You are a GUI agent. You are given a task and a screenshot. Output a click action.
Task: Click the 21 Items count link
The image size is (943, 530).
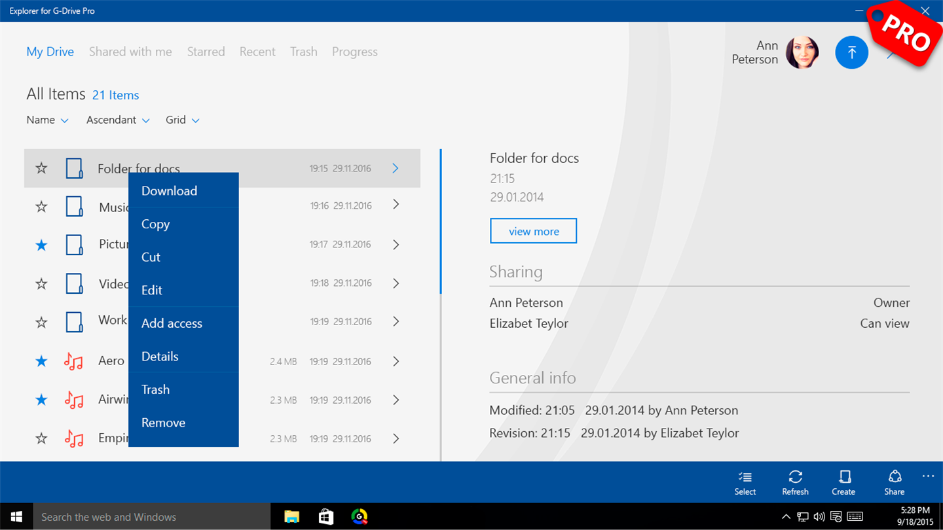click(x=116, y=95)
